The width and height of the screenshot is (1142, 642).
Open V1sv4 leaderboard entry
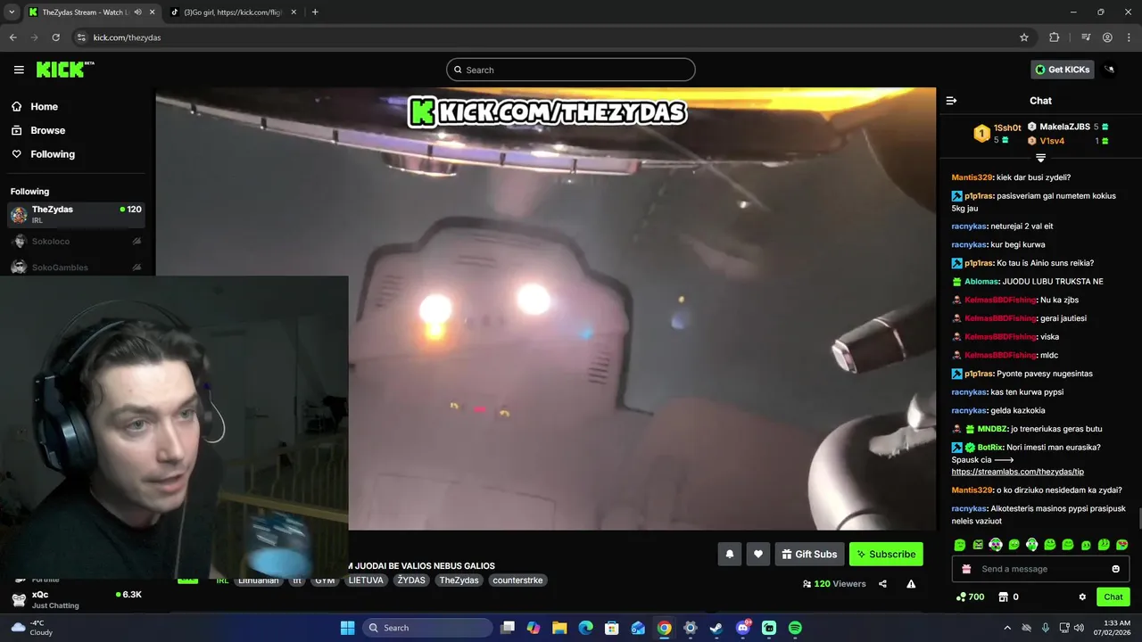point(1068,141)
